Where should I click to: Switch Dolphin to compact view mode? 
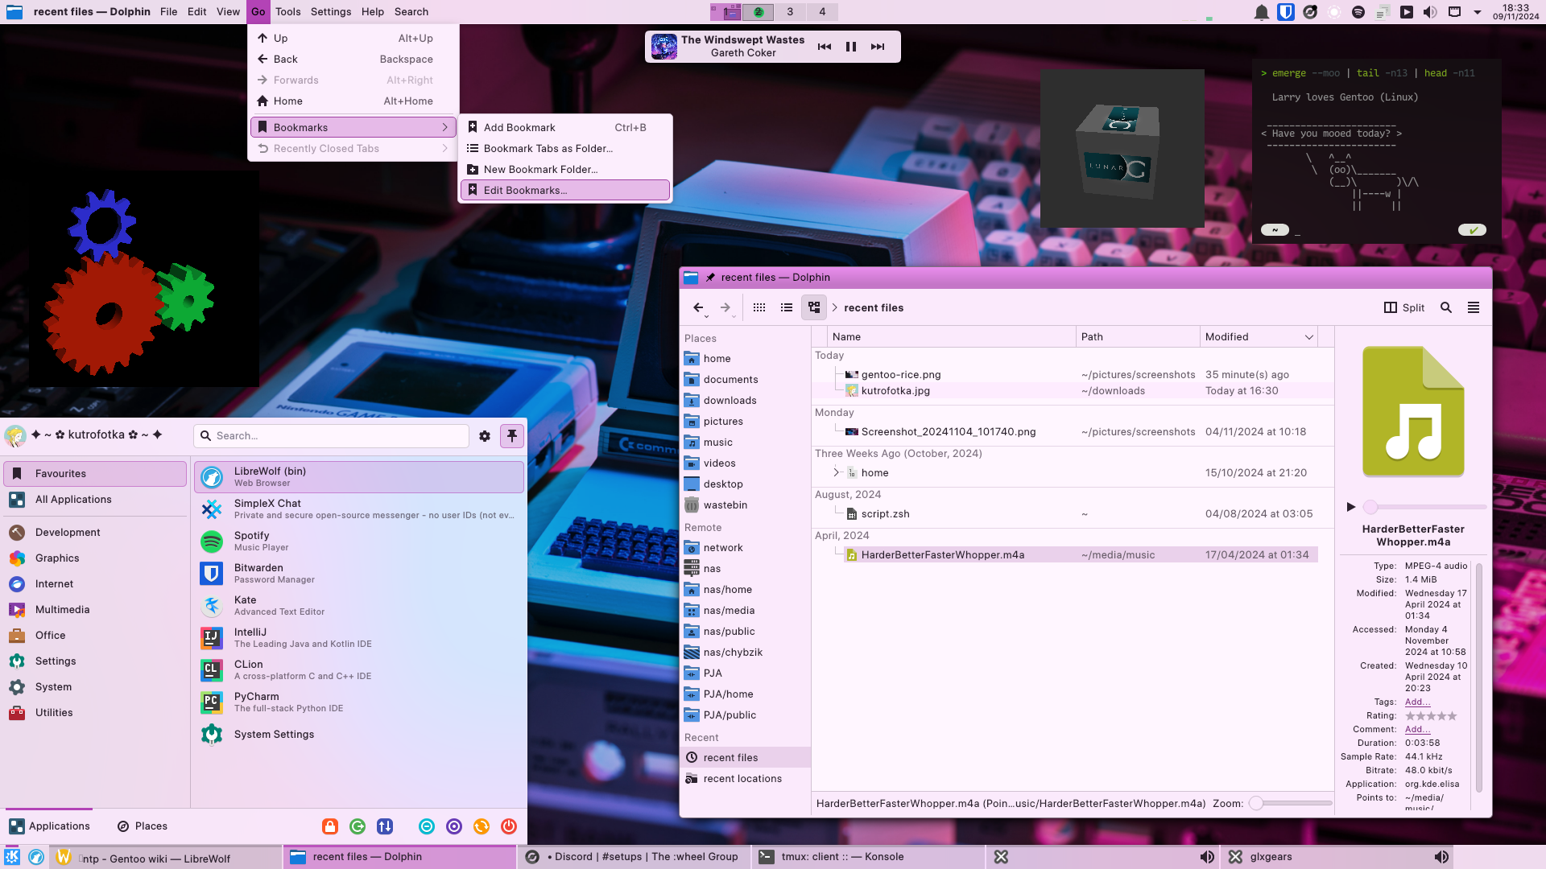787,307
